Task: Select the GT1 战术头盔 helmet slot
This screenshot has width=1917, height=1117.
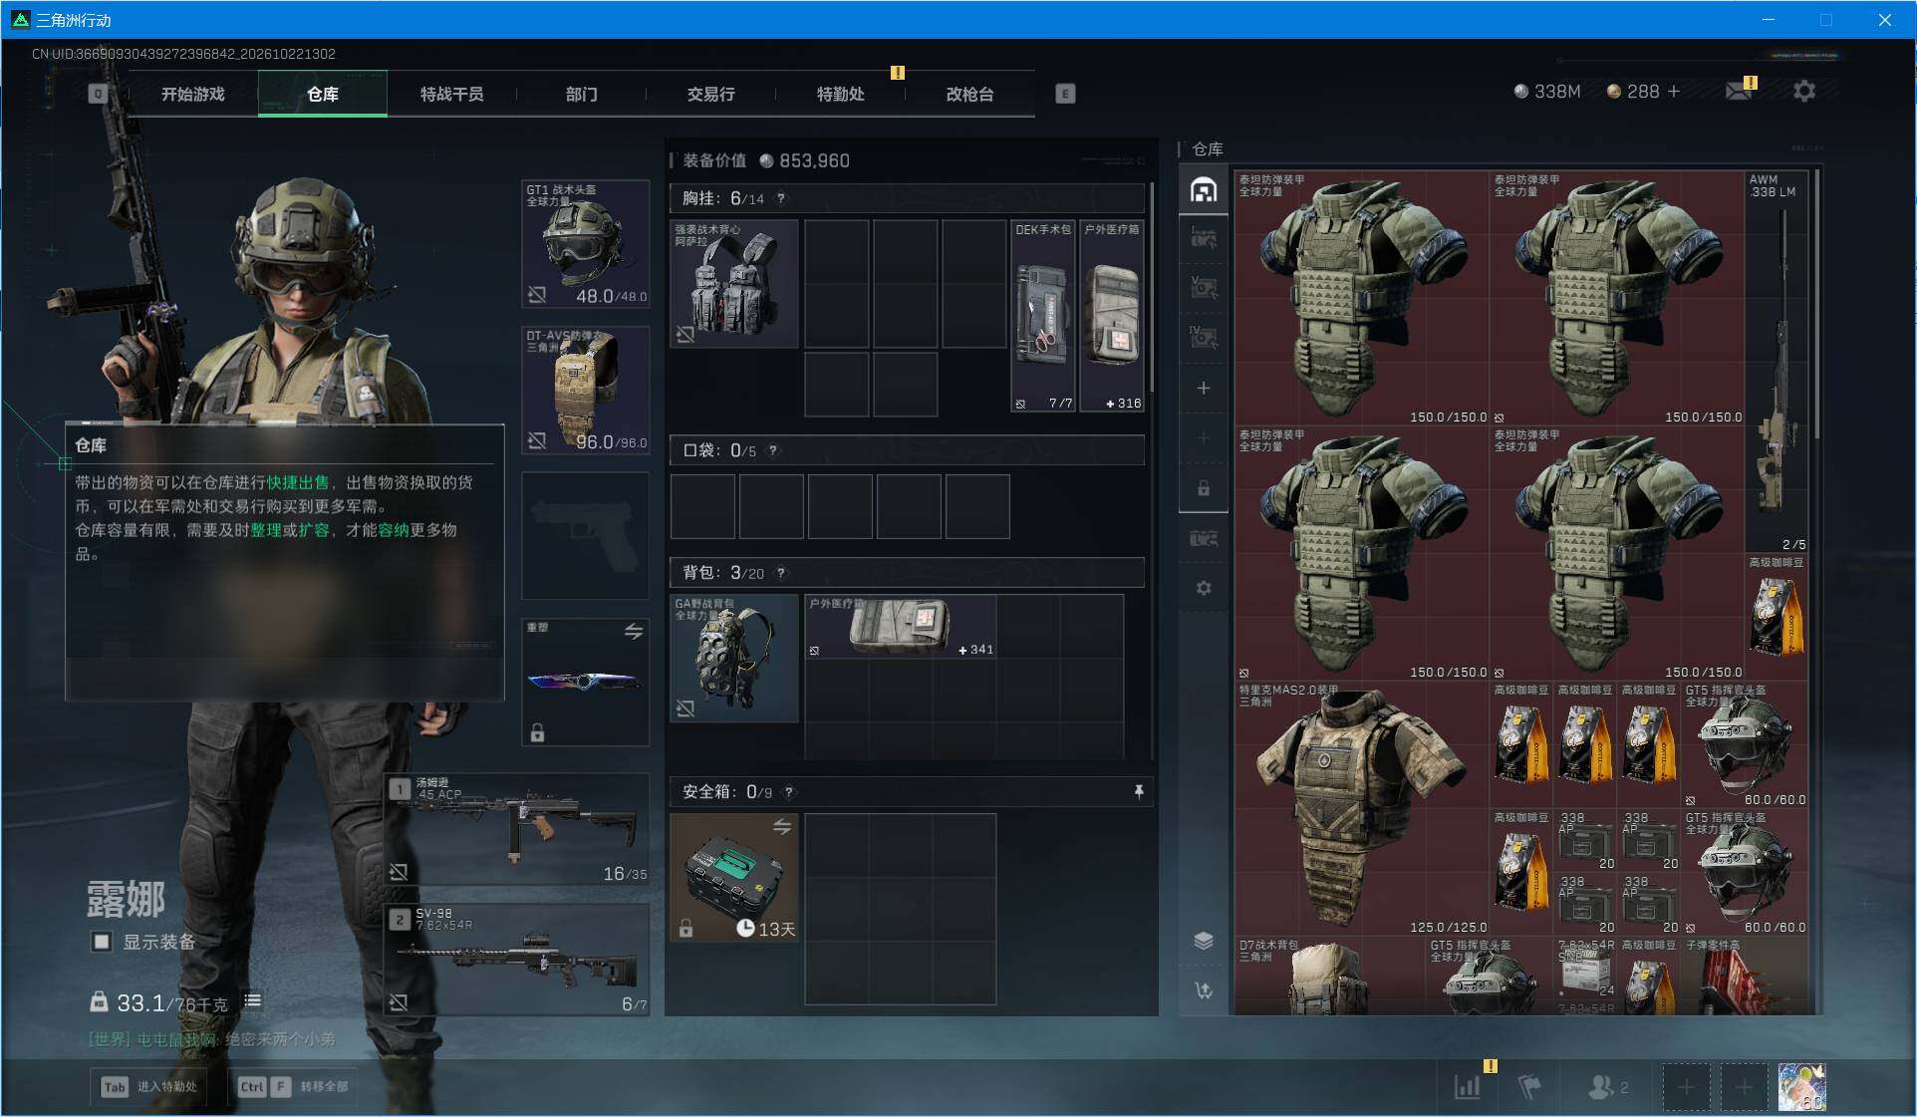Action: [586, 244]
